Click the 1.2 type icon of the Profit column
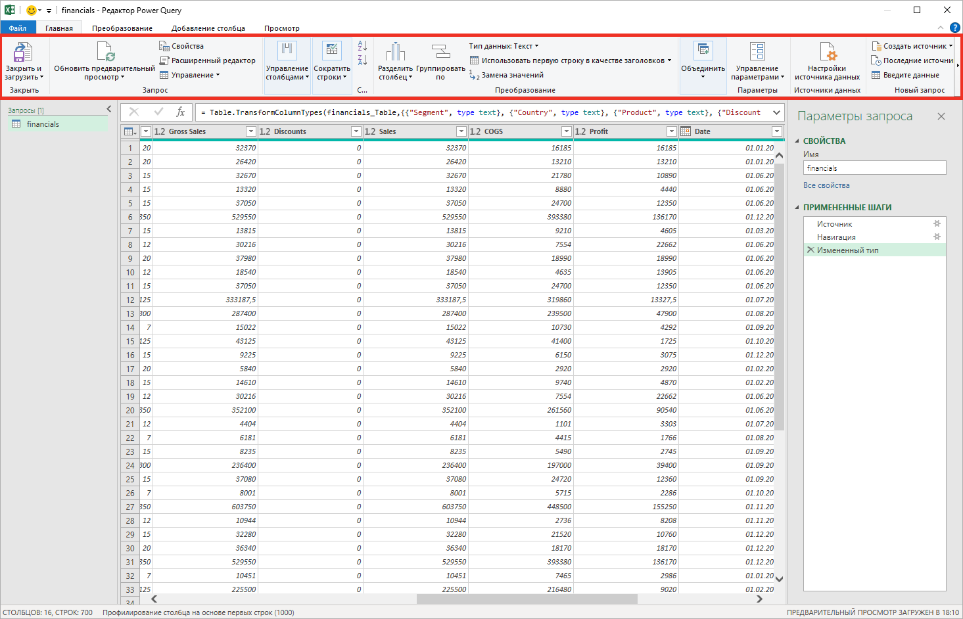The image size is (963, 619). click(580, 131)
